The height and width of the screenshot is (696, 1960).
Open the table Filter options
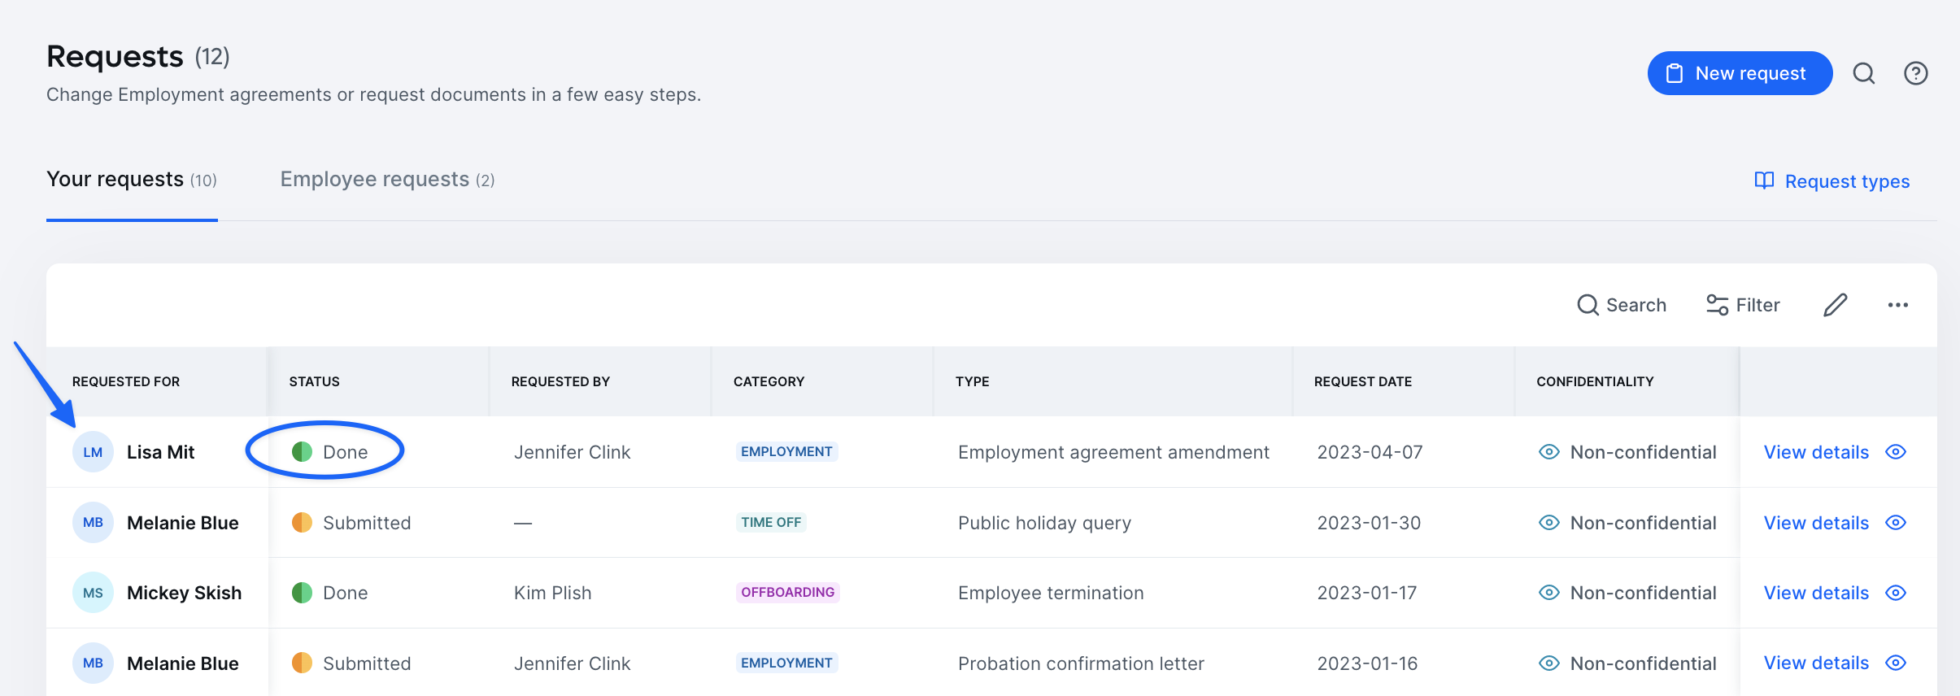click(1743, 305)
